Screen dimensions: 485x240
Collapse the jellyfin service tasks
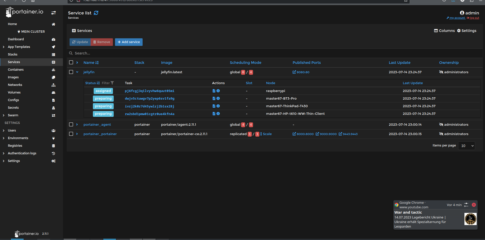pyautogui.click(x=77, y=72)
